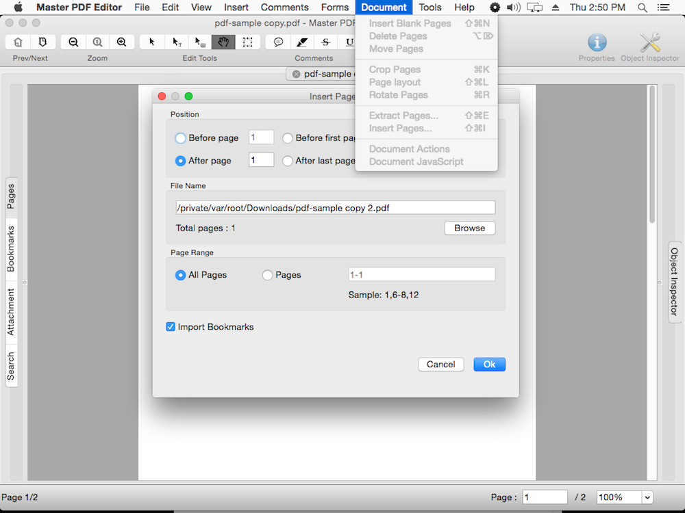Choose the dashed rectangle select tool
The image size is (685, 513).
pyautogui.click(x=248, y=42)
